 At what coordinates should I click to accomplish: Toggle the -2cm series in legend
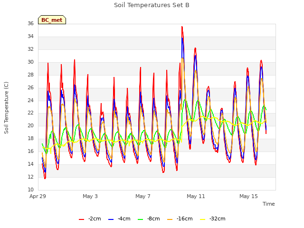90,218
